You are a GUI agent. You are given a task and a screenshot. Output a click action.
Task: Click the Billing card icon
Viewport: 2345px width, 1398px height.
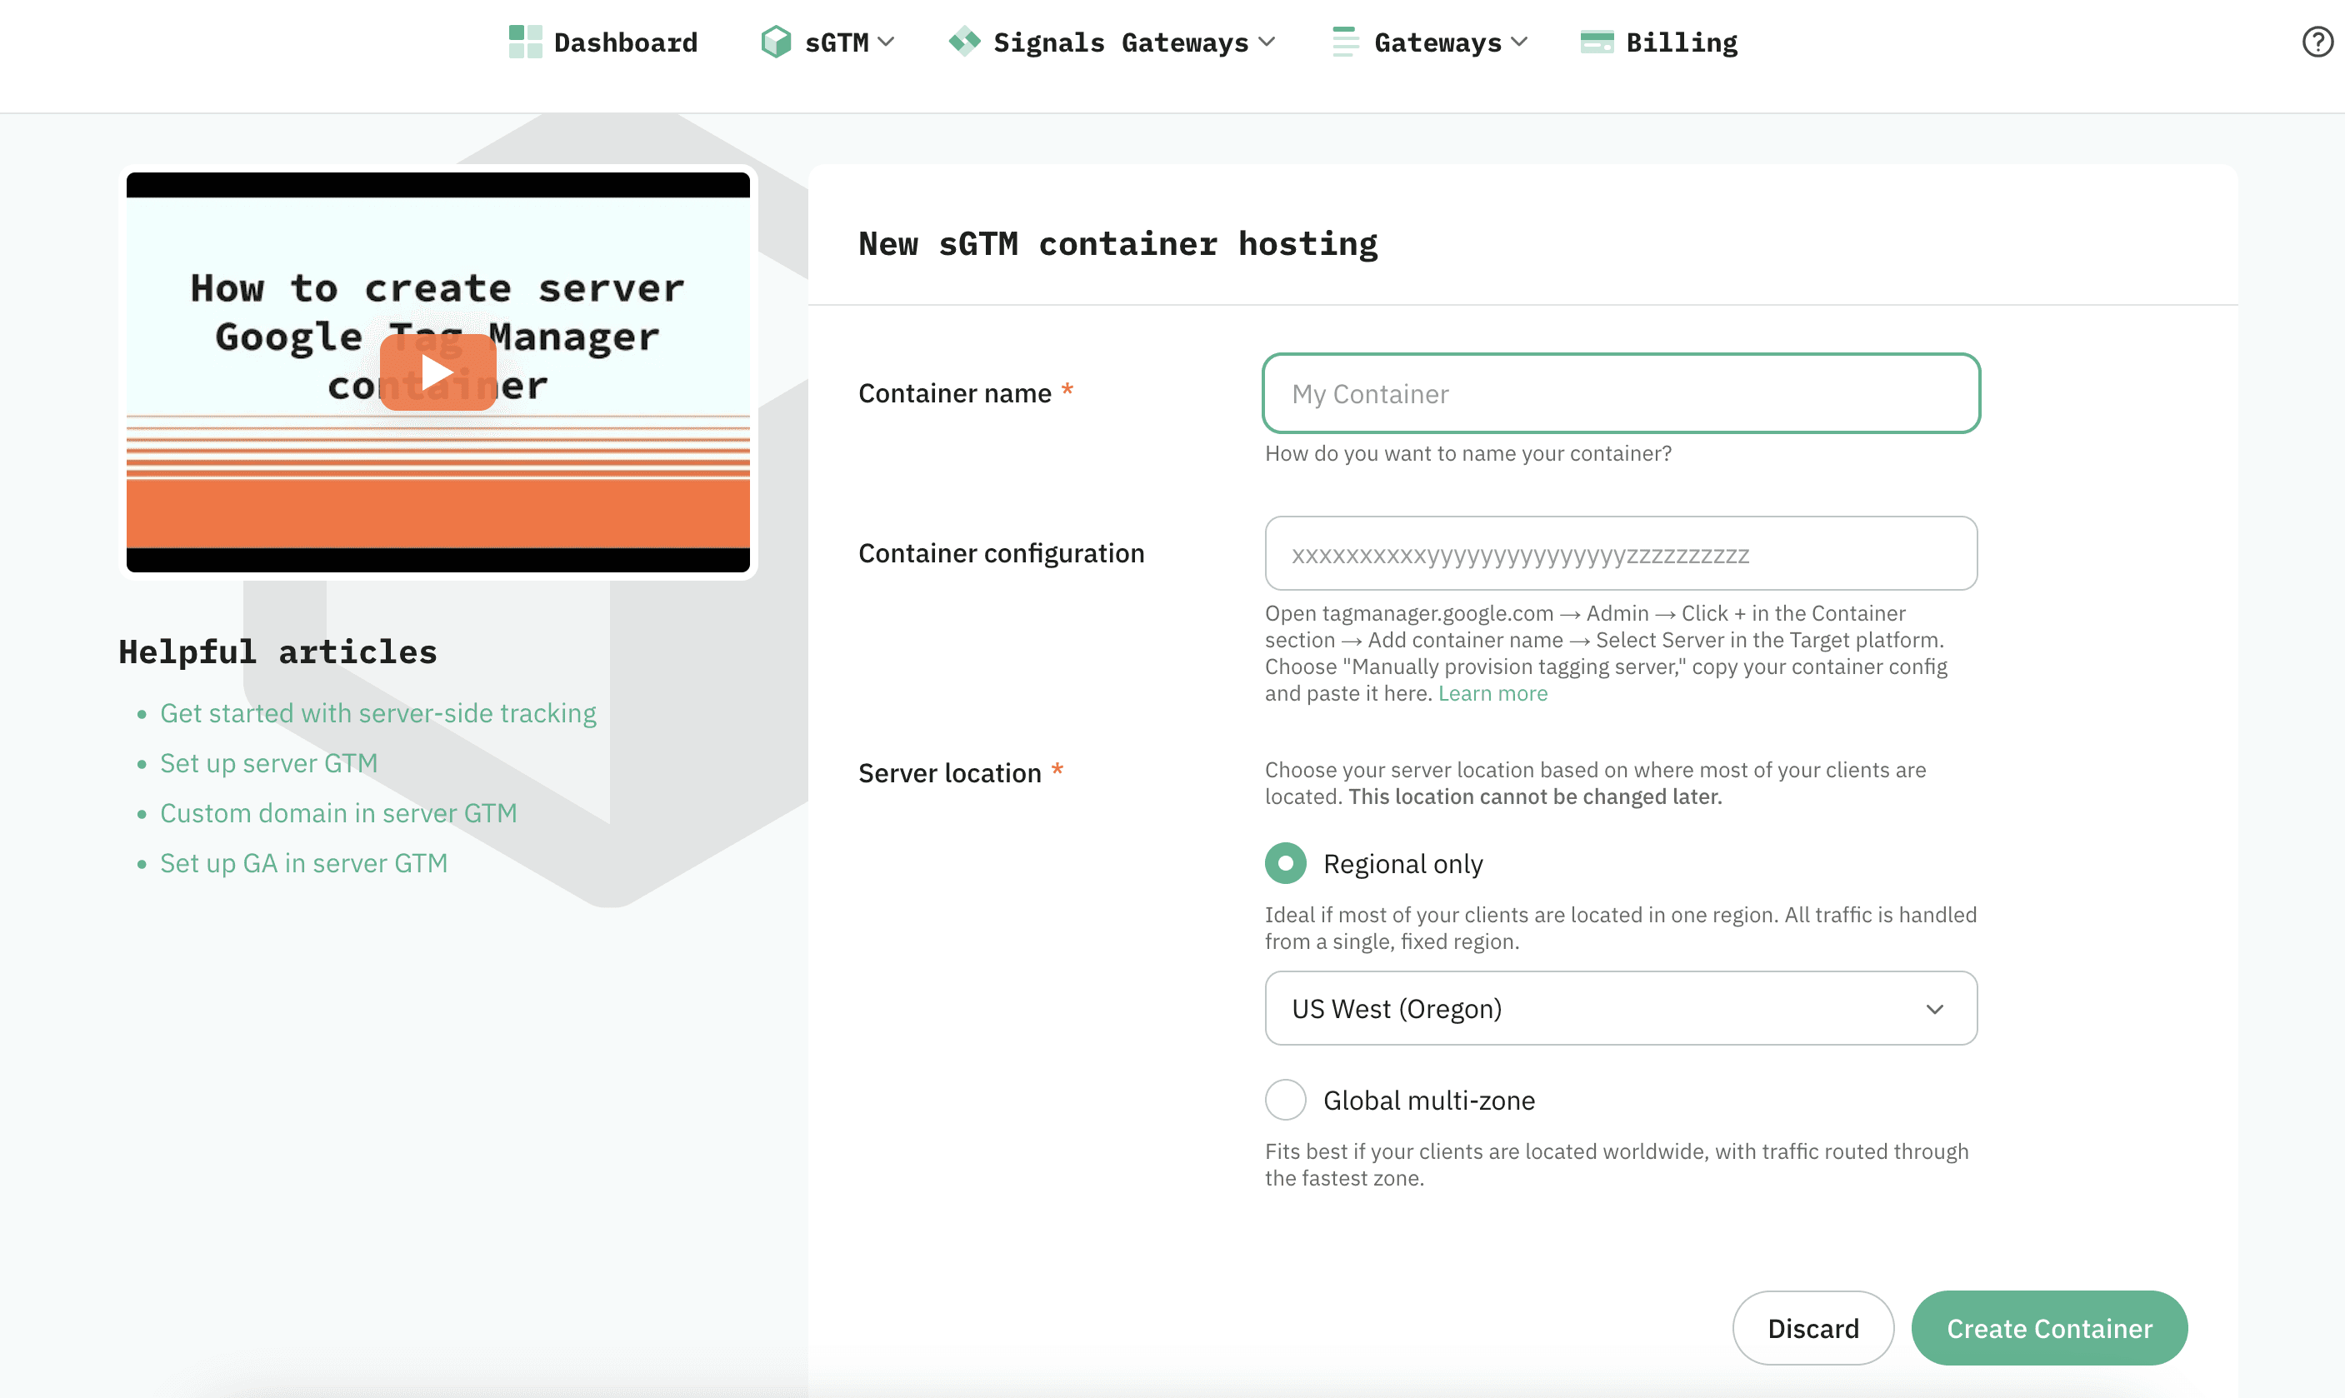click(1596, 42)
